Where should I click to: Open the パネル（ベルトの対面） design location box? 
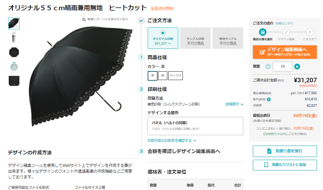[x=195, y=126]
